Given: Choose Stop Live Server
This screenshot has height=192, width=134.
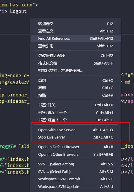Looking at the screenshot, I should coord(76,137).
